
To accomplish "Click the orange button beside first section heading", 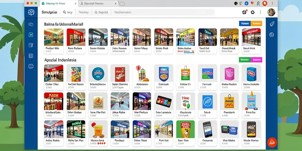I will pos(256,24).
